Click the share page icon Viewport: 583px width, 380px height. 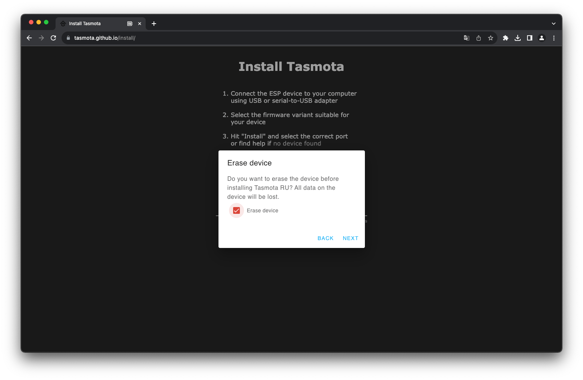pos(479,38)
